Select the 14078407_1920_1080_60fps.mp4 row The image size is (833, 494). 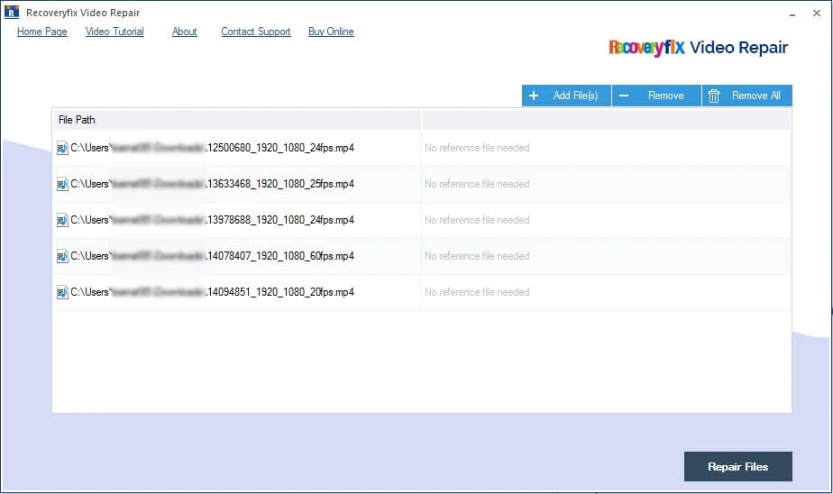click(x=422, y=256)
